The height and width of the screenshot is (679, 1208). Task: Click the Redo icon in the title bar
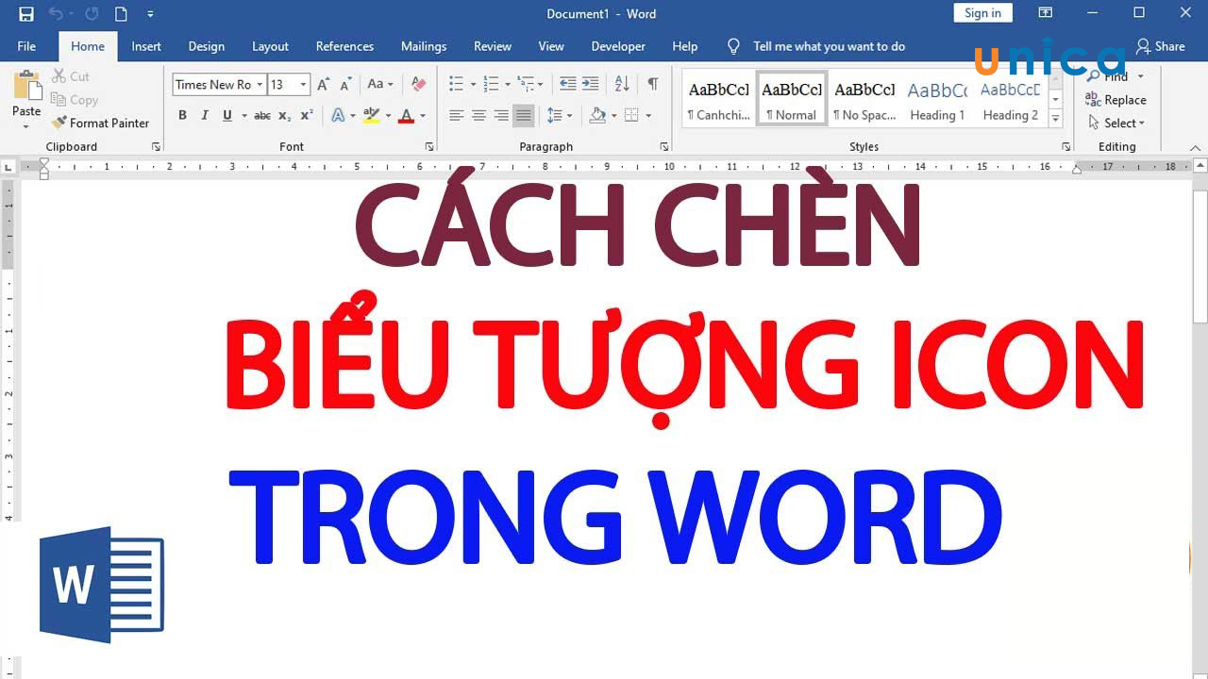pos(92,14)
